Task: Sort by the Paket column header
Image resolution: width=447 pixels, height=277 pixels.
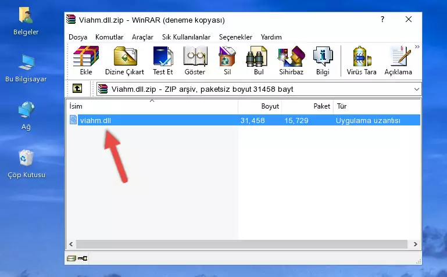Action: 307,106
